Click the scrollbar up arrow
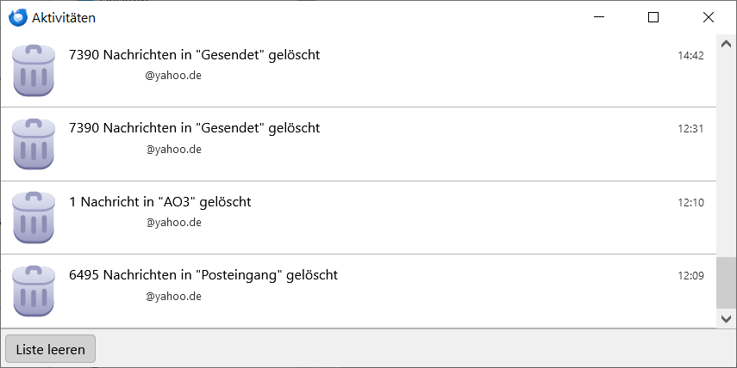The width and height of the screenshot is (737, 368). point(727,44)
